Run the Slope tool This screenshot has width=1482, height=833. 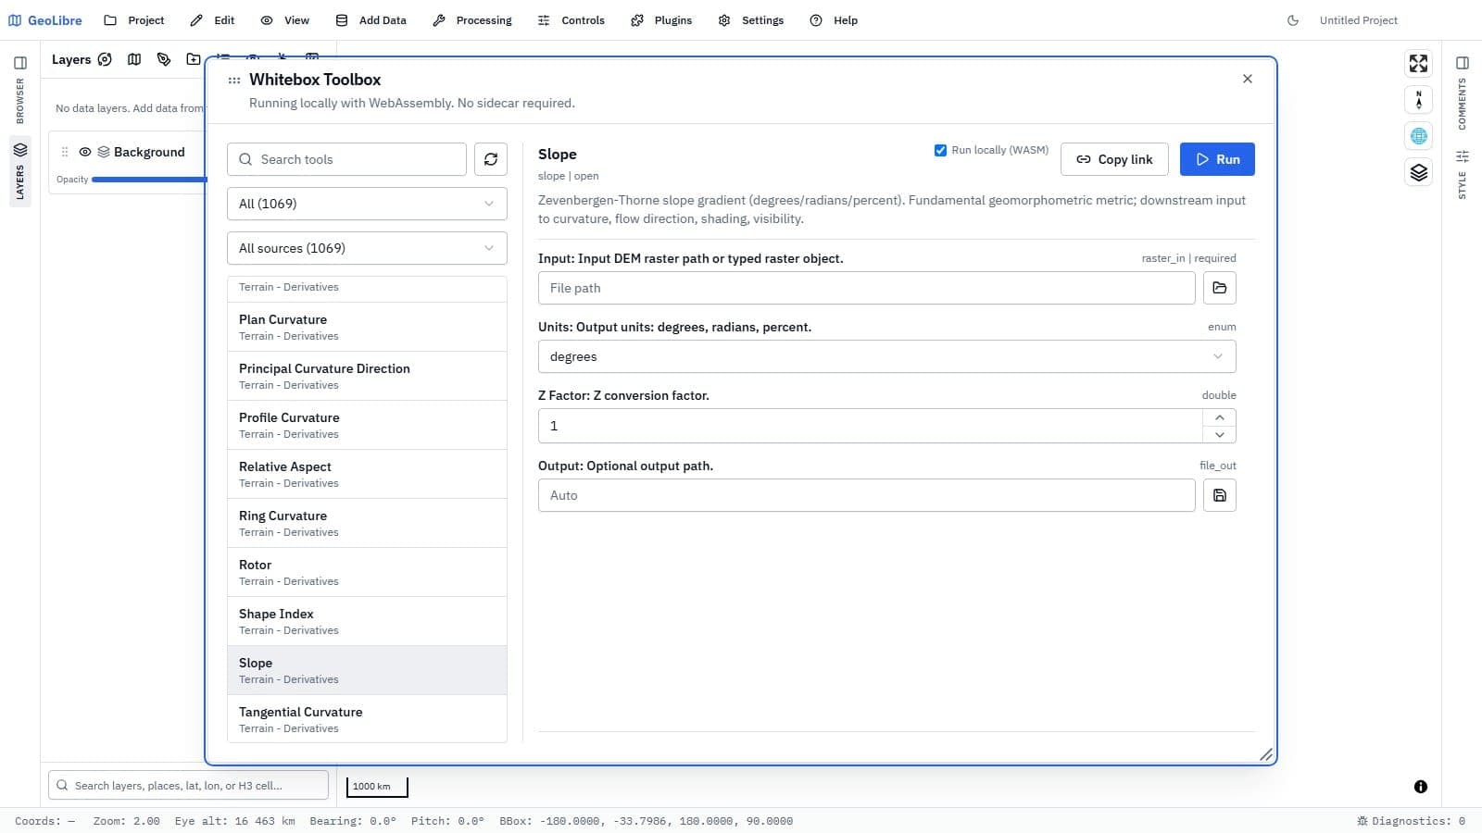(1217, 159)
